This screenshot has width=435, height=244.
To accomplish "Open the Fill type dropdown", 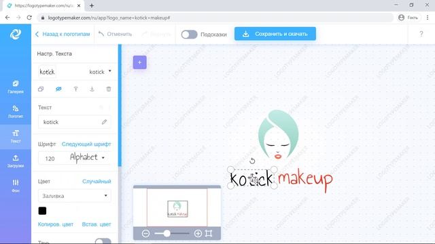I will (75, 196).
